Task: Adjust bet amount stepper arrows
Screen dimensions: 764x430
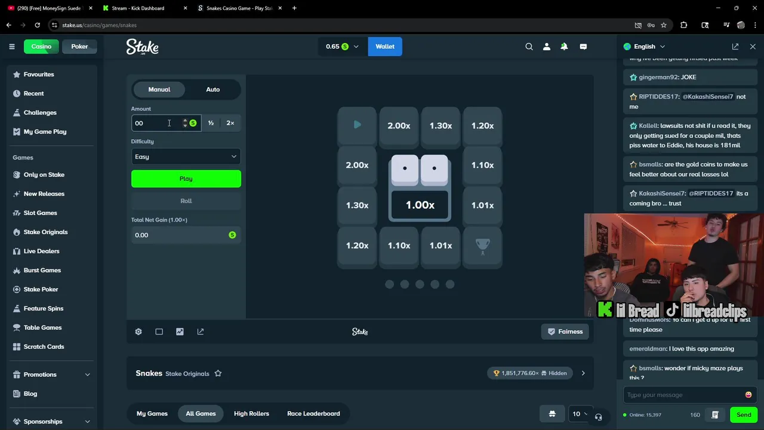Action: pos(185,123)
